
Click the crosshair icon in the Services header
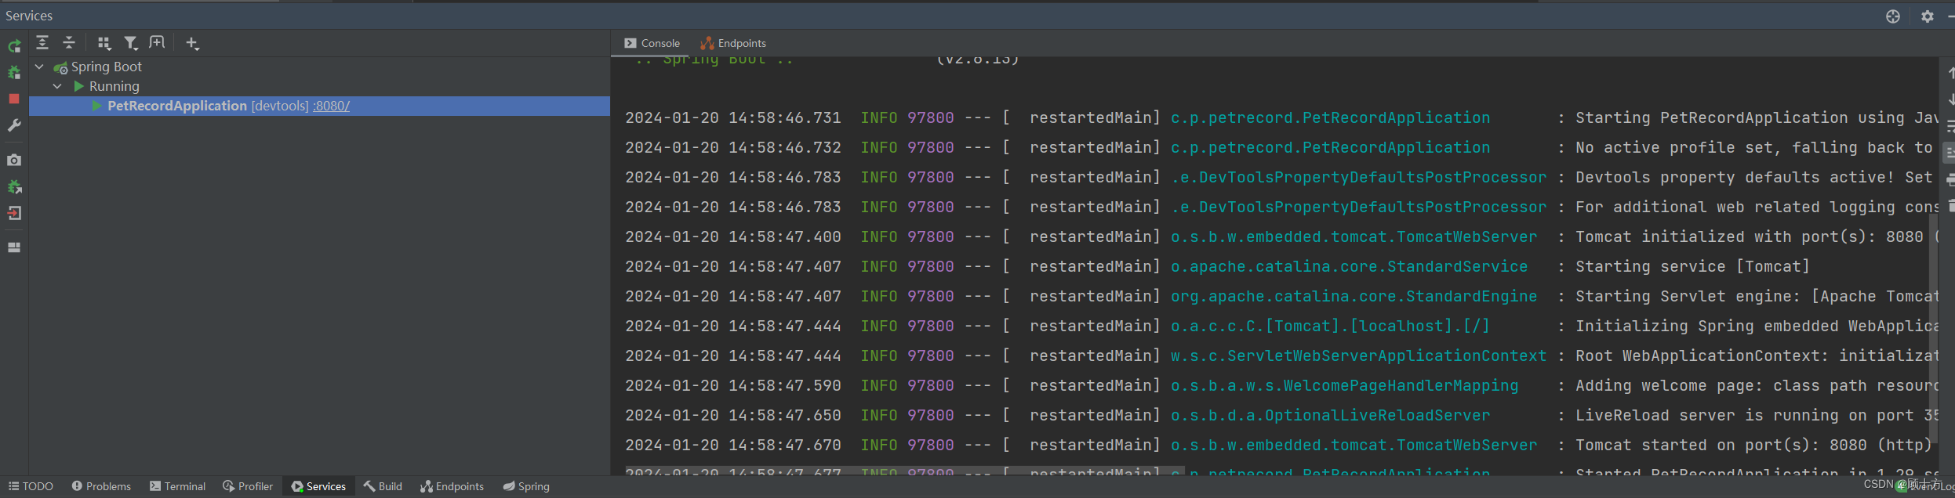pos(1893,16)
